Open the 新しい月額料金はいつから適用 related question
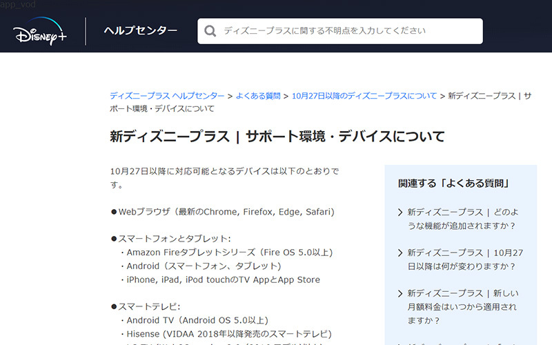 [461, 306]
